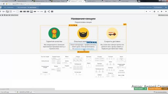The width and height of the screenshot is (168, 94).
Task: Click the Гарантия качества heading
Action: (54, 41)
